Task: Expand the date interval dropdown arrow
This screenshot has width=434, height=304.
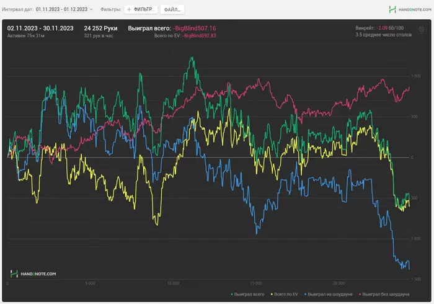Action: click(x=91, y=10)
